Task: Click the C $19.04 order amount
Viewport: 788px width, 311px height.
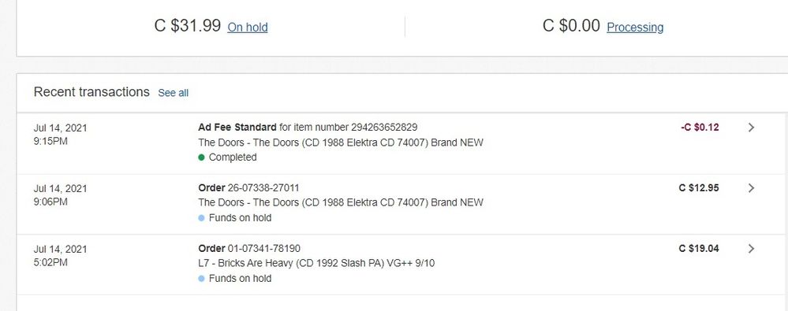Action: (x=699, y=248)
